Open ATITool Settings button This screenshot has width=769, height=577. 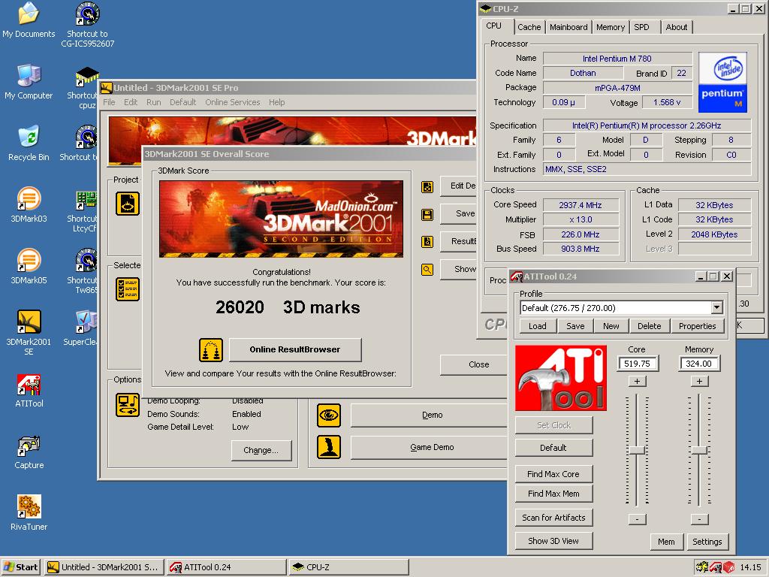(707, 542)
